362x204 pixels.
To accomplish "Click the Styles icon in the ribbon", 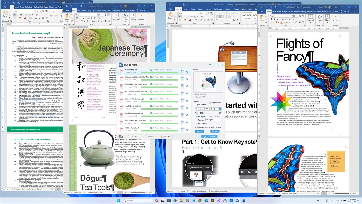I will (319, 17).
